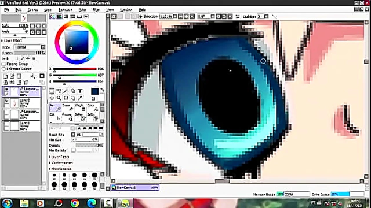Select Layer2 in the layer list

(21, 103)
